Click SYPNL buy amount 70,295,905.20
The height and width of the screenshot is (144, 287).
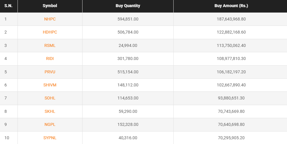231,138
